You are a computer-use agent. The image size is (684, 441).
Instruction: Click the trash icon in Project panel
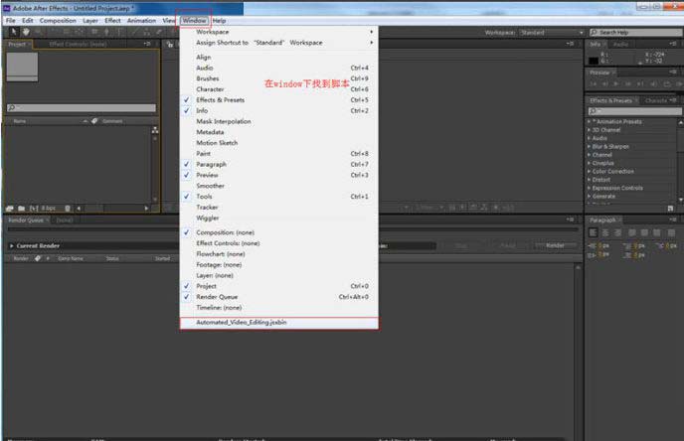[67, 208]
